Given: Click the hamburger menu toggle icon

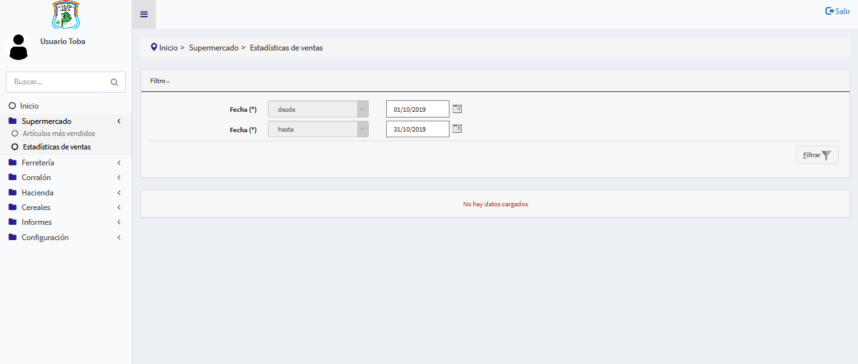Looking at the screenshot, I should 144,14.
